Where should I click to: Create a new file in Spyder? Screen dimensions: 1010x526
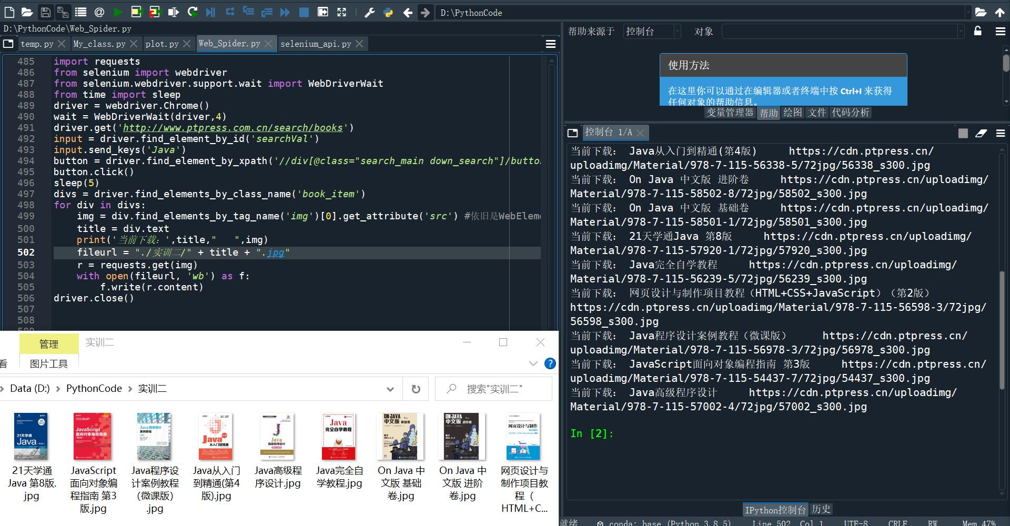click(x=9, y=12)
